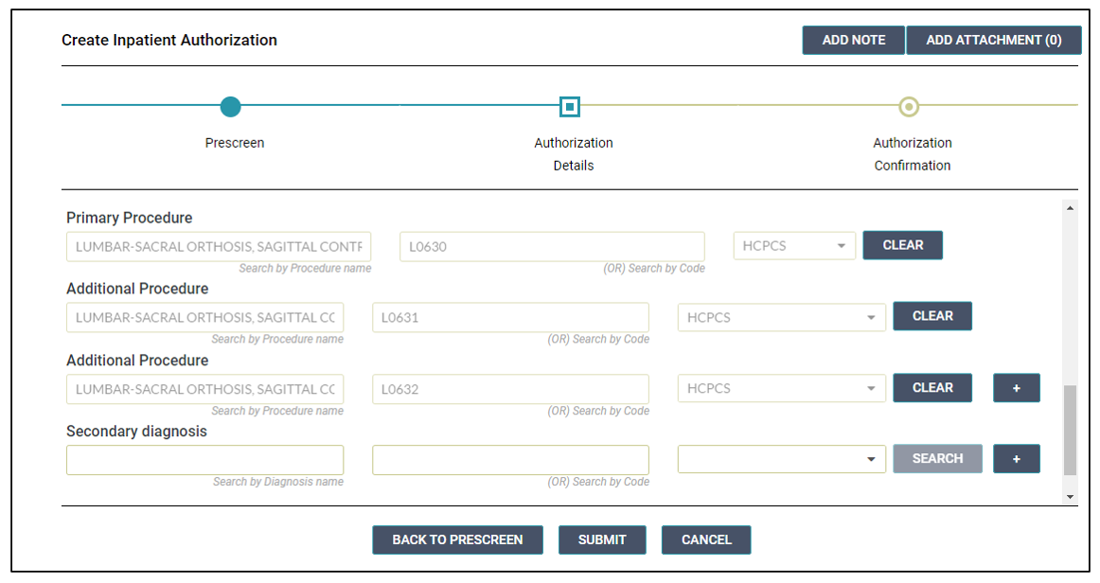1100x583 pixels.
Task: Open ADD ATTACHMENT panel
Action: tap(994, 40)
